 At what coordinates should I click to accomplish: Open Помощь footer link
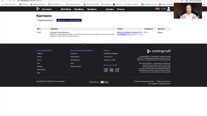pos(39,66)
